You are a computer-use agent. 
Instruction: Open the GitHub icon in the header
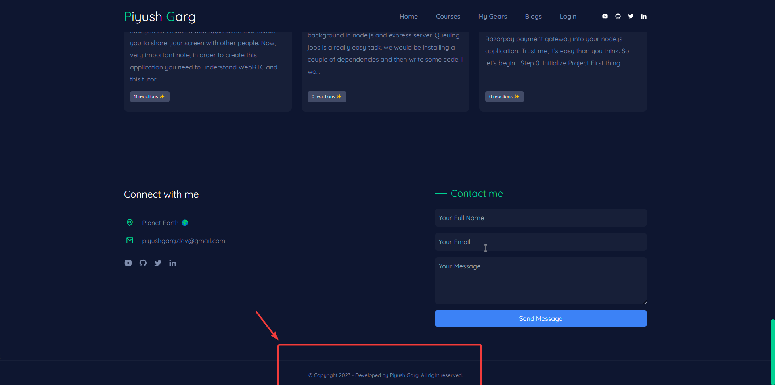[x=618, y=16]
